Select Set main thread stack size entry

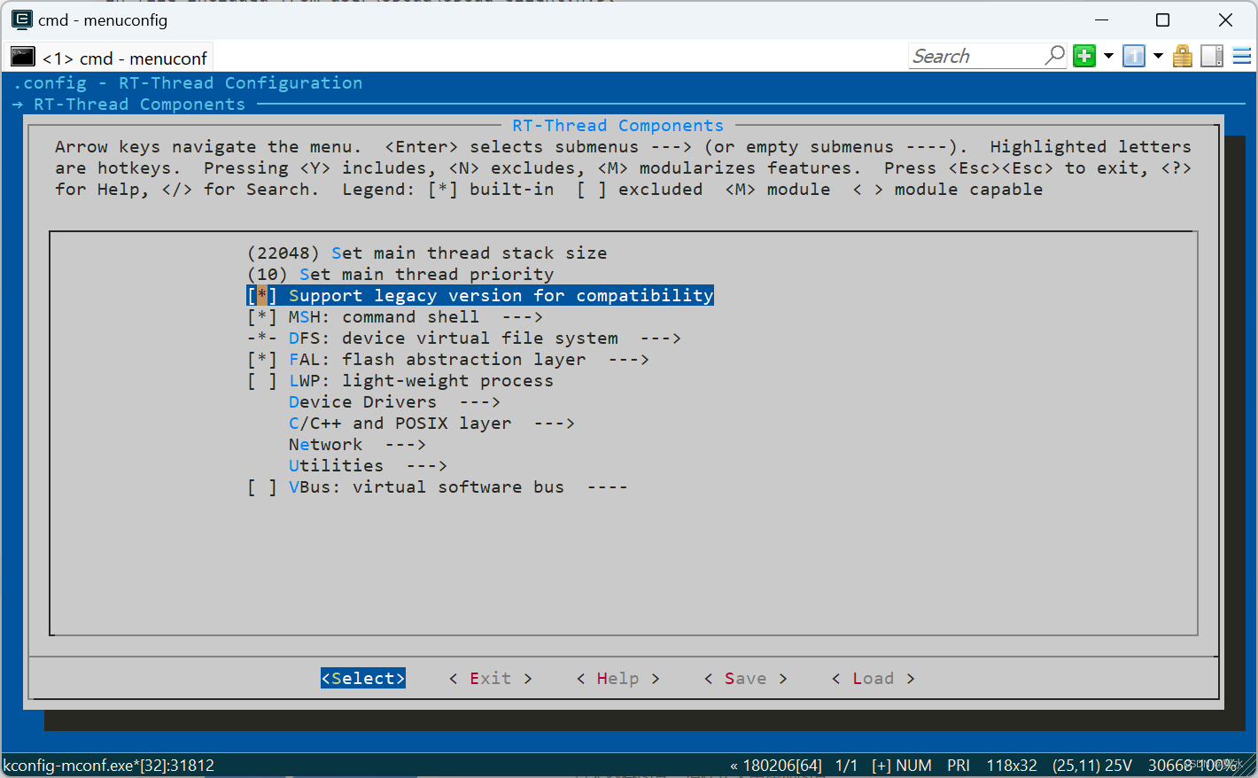coord(427,253)
